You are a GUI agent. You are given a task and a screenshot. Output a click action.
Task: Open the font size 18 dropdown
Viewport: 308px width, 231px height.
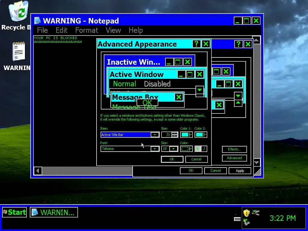pyautogui.click(x=174, y=149)
